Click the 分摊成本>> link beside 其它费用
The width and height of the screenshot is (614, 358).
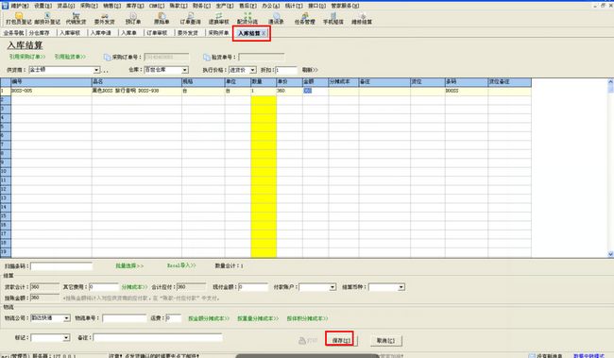click(134, 287)
